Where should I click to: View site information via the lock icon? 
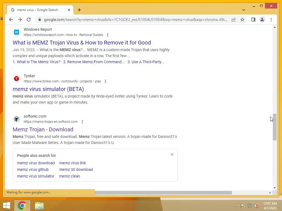40,20
